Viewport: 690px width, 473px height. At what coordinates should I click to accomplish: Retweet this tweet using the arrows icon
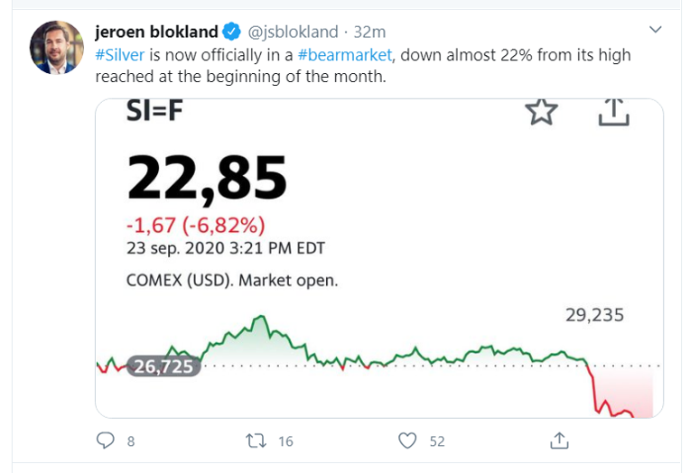point(256,441)
